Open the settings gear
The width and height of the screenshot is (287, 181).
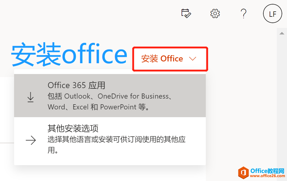coord(215,13)
